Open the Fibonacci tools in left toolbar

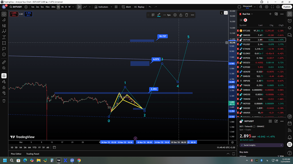click(x=4, y=26)
